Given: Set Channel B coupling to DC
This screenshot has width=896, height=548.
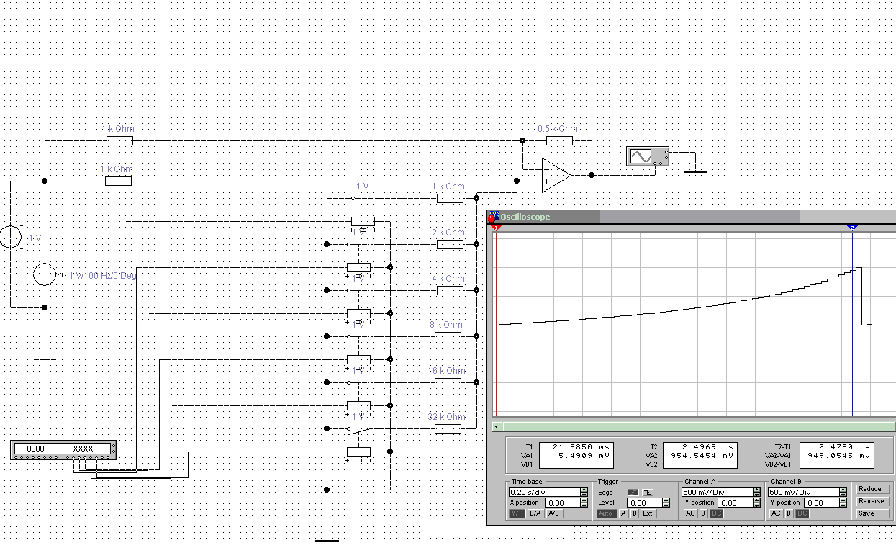Looking at the screenshot, I should click(x=802, y=513).
